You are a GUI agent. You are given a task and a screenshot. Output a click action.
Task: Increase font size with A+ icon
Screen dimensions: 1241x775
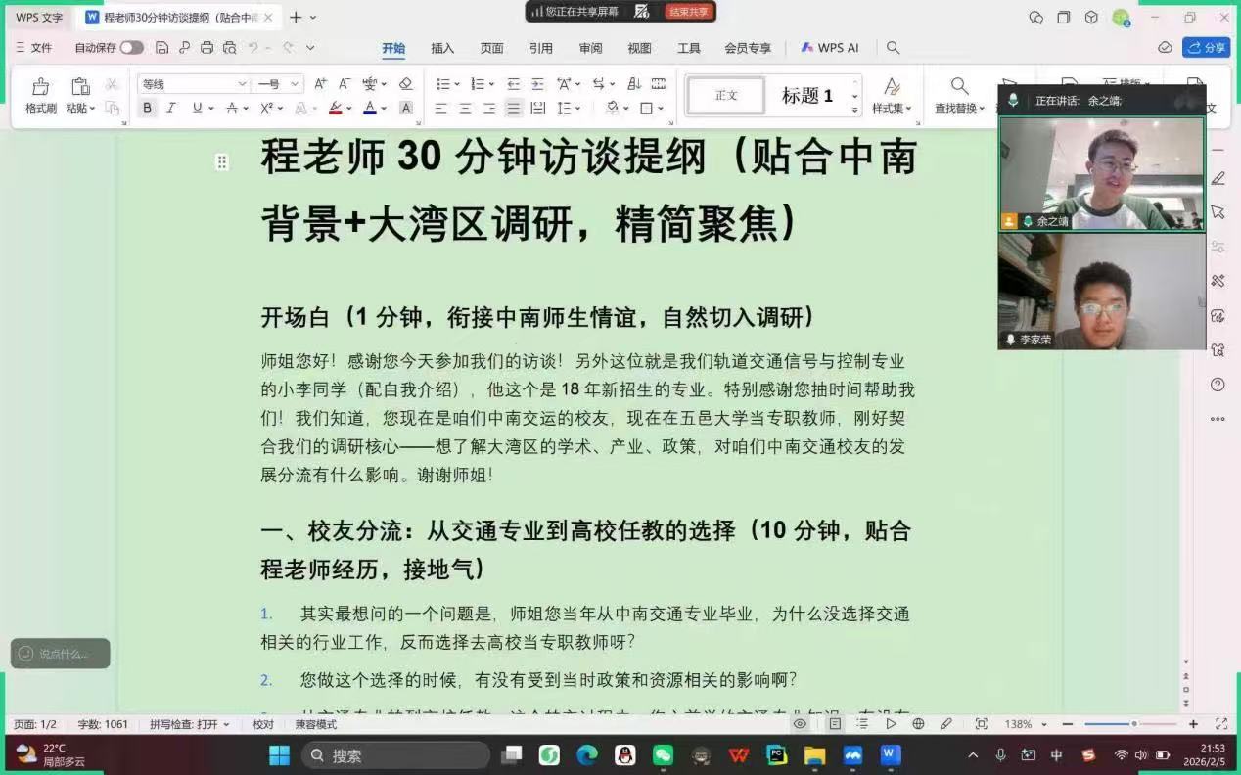click(x=320, y=84)
